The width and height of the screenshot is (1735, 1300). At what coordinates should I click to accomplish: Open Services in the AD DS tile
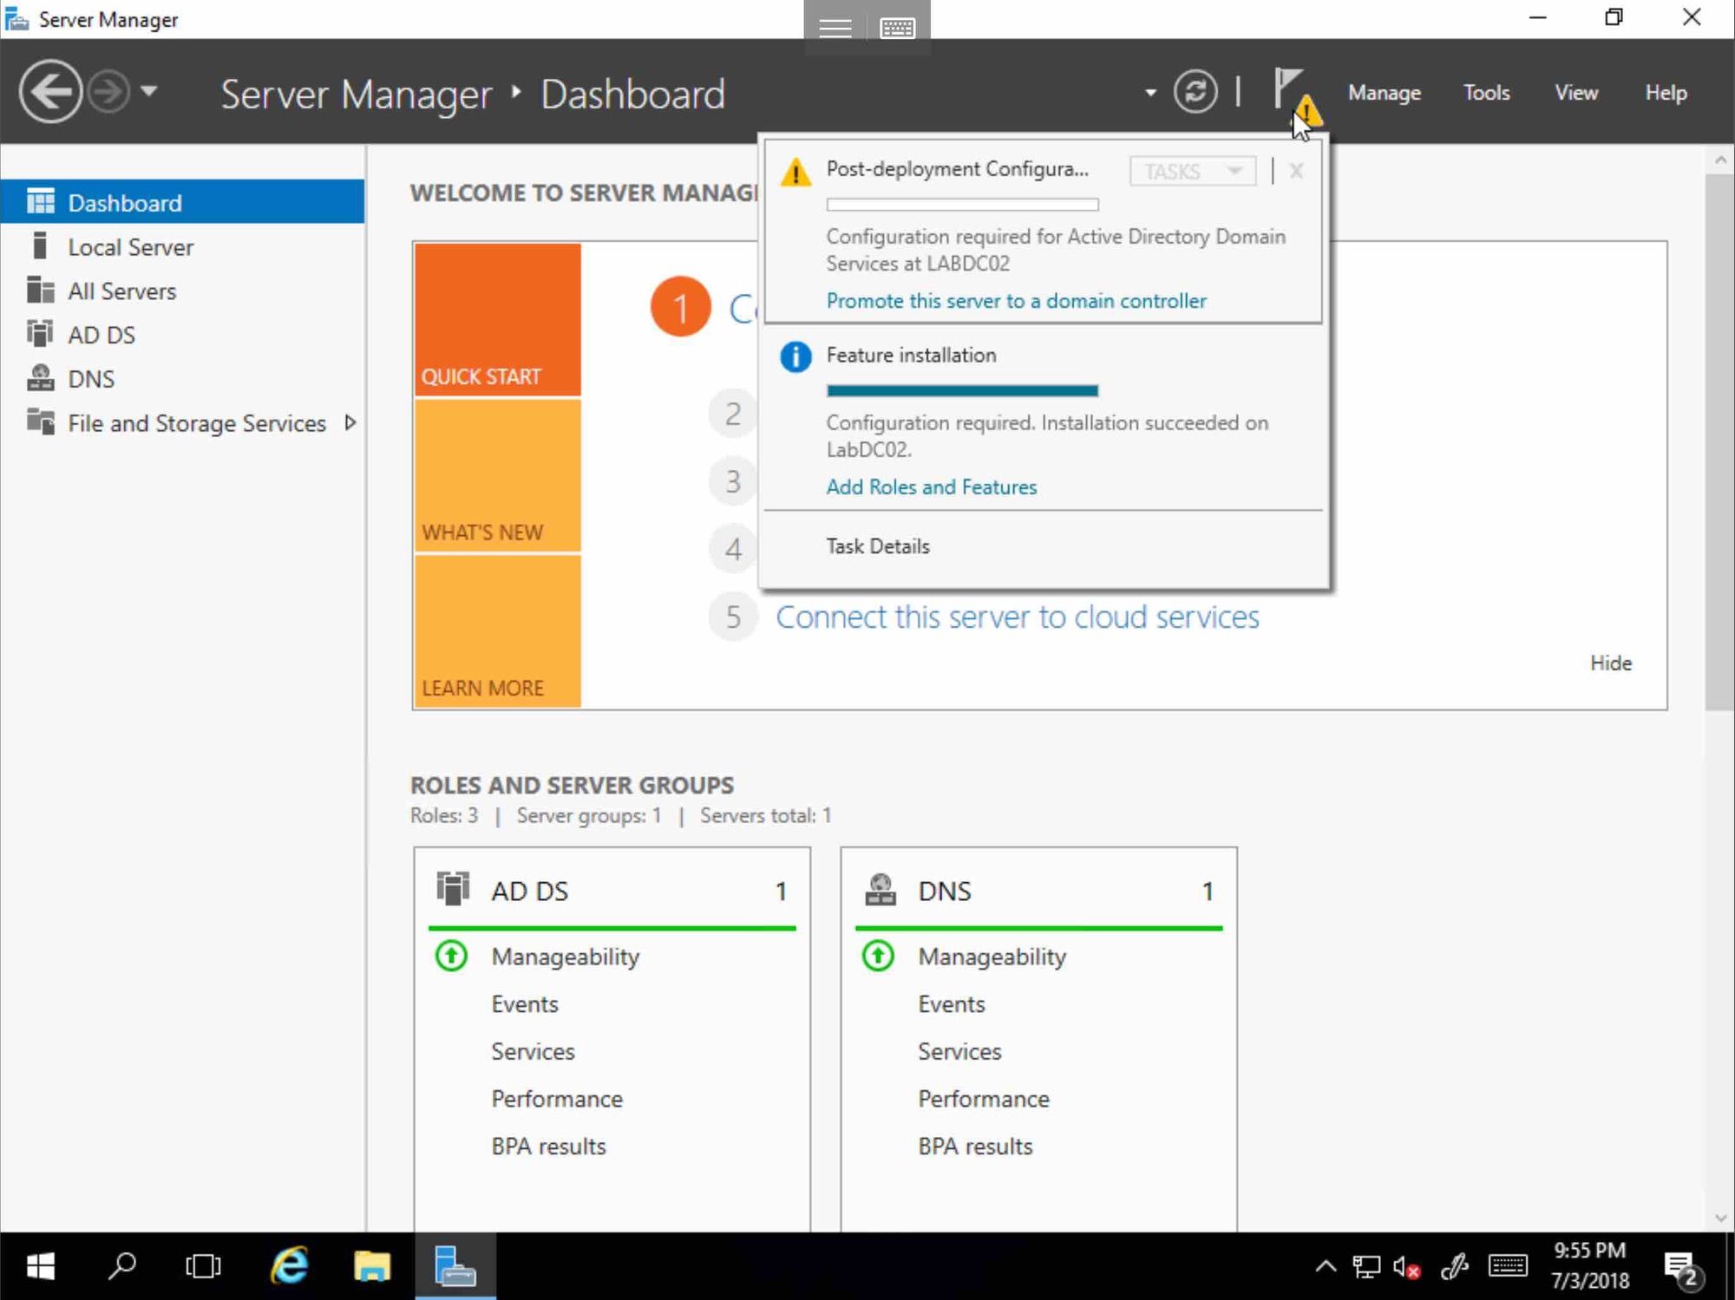click(533, 1051)
